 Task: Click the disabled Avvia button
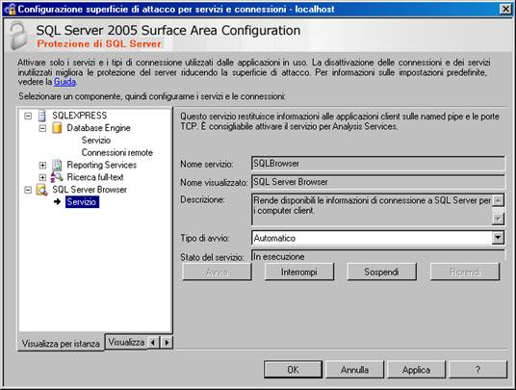point(217,272)
